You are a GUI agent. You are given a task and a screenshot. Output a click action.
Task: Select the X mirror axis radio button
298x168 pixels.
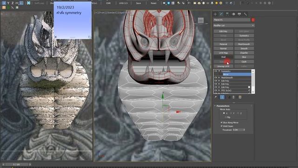click(224, 113)
